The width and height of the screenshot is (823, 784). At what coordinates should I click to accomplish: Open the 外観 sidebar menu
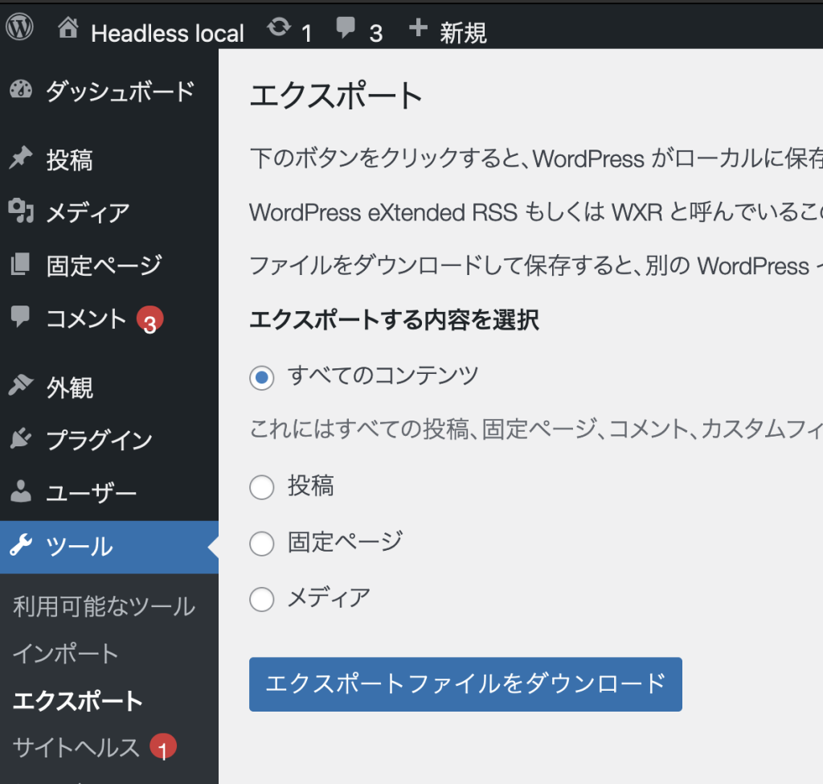click(x=109, y=387)
